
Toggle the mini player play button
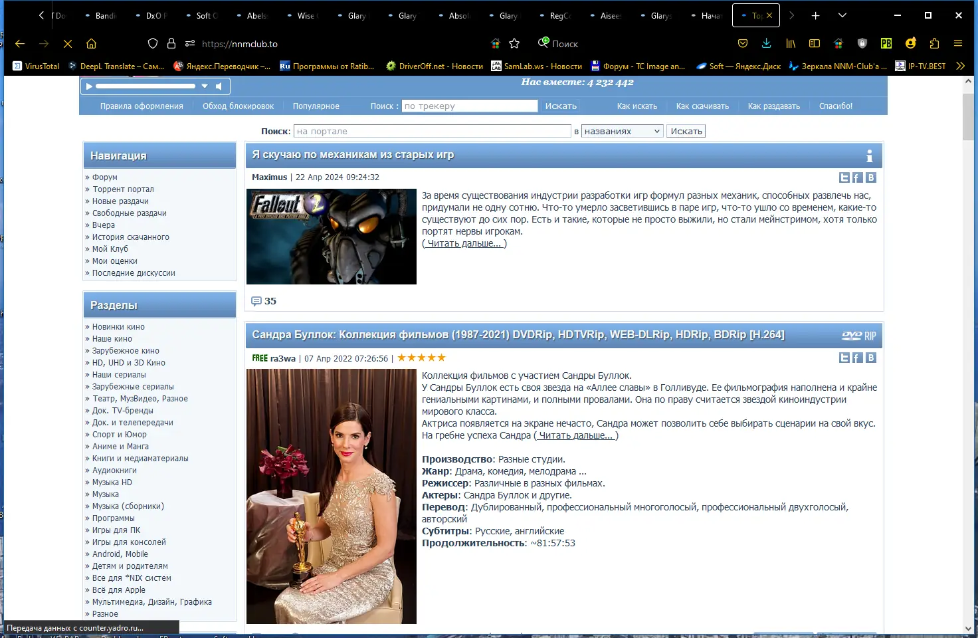pyautogui.click(x=89, y=86)
